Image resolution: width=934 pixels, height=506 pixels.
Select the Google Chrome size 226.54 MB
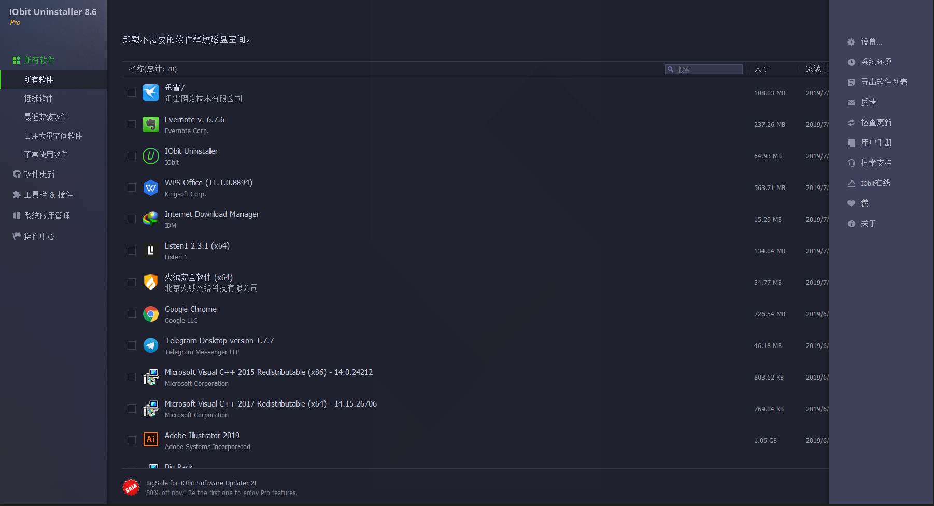click(770, 314)
